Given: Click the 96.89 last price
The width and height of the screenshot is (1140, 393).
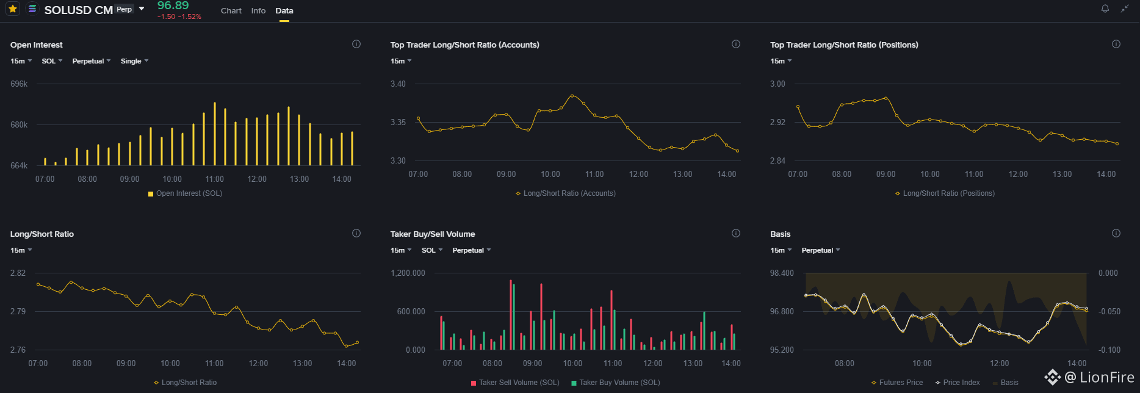Looking at the screenshot, I should [x=173, y=5].
